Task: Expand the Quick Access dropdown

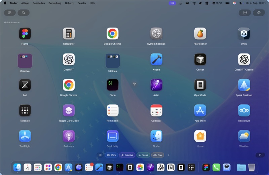Action: pyautogui.click(x=12, y=22)
